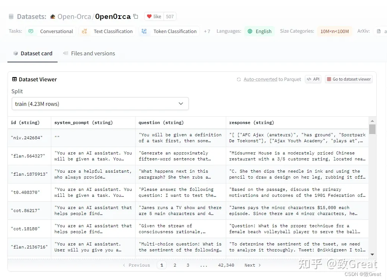Click the Datasets breadcrumb link

pos(32,17)
